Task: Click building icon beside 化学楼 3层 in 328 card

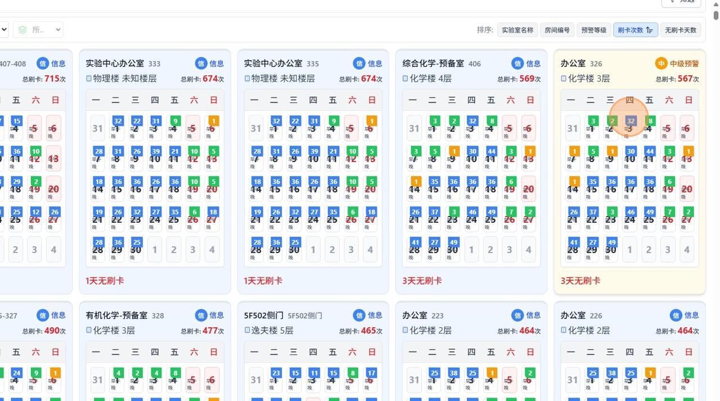Action: tap(89, 330)
